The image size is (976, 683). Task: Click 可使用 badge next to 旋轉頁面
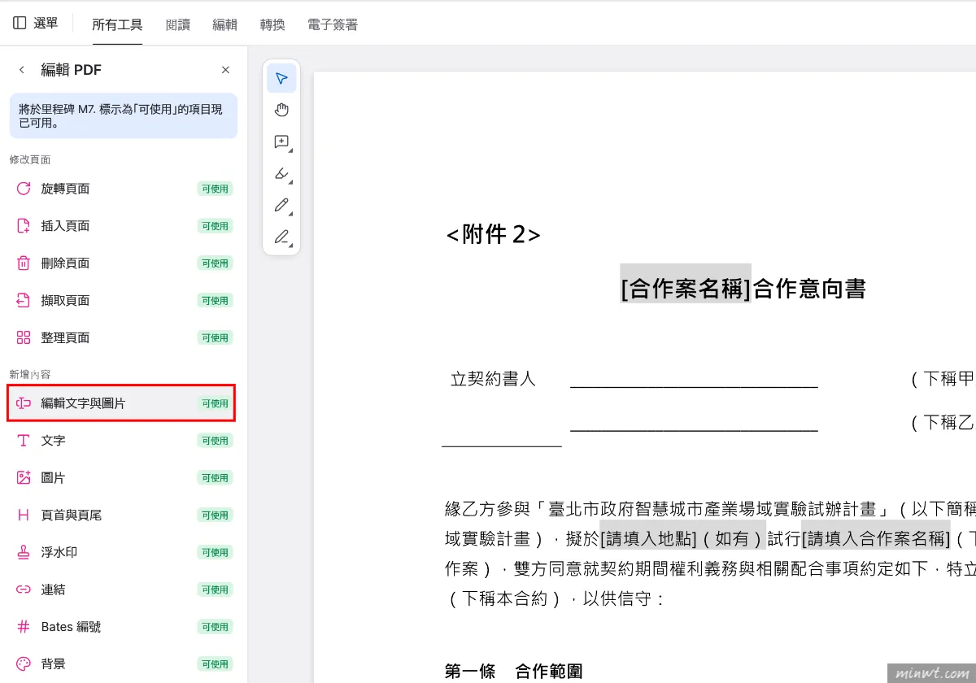(x=215, y=189)
